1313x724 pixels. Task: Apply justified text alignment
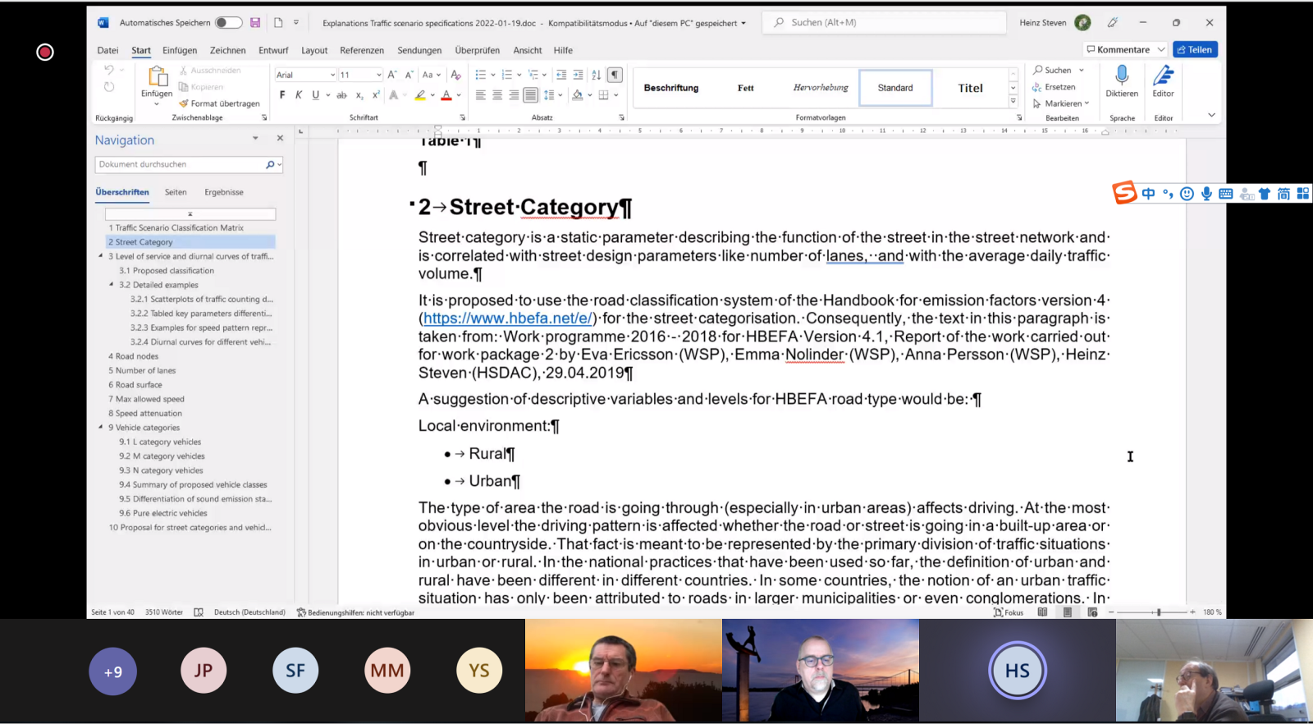point(531,95)
